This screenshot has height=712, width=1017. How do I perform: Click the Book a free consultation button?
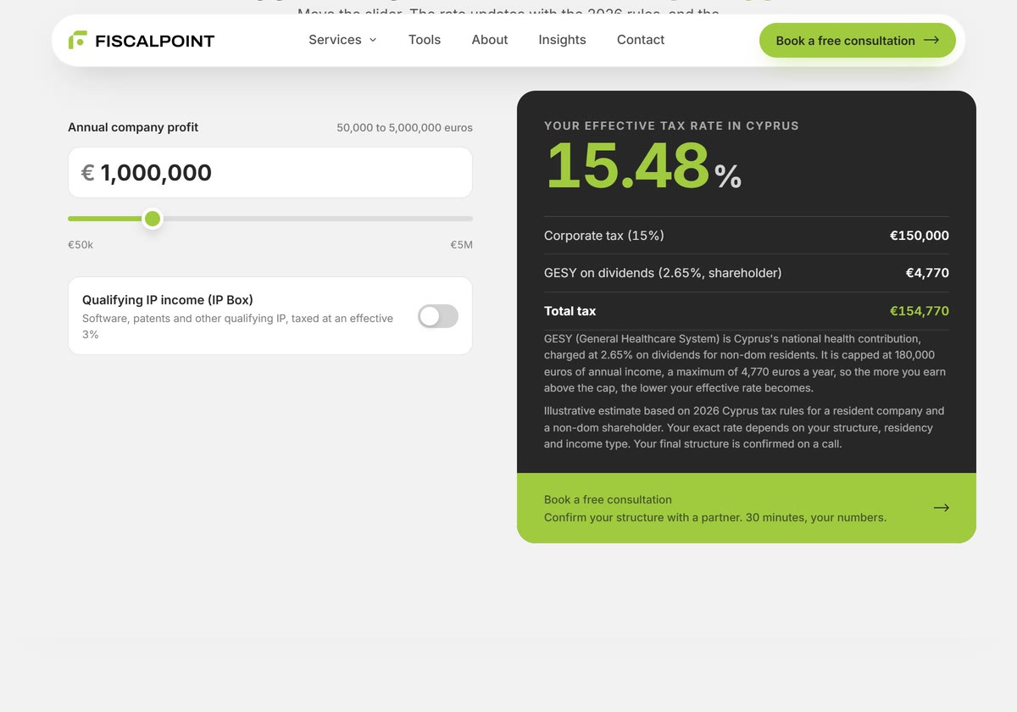pyautogui.click(x=858, y=40)
